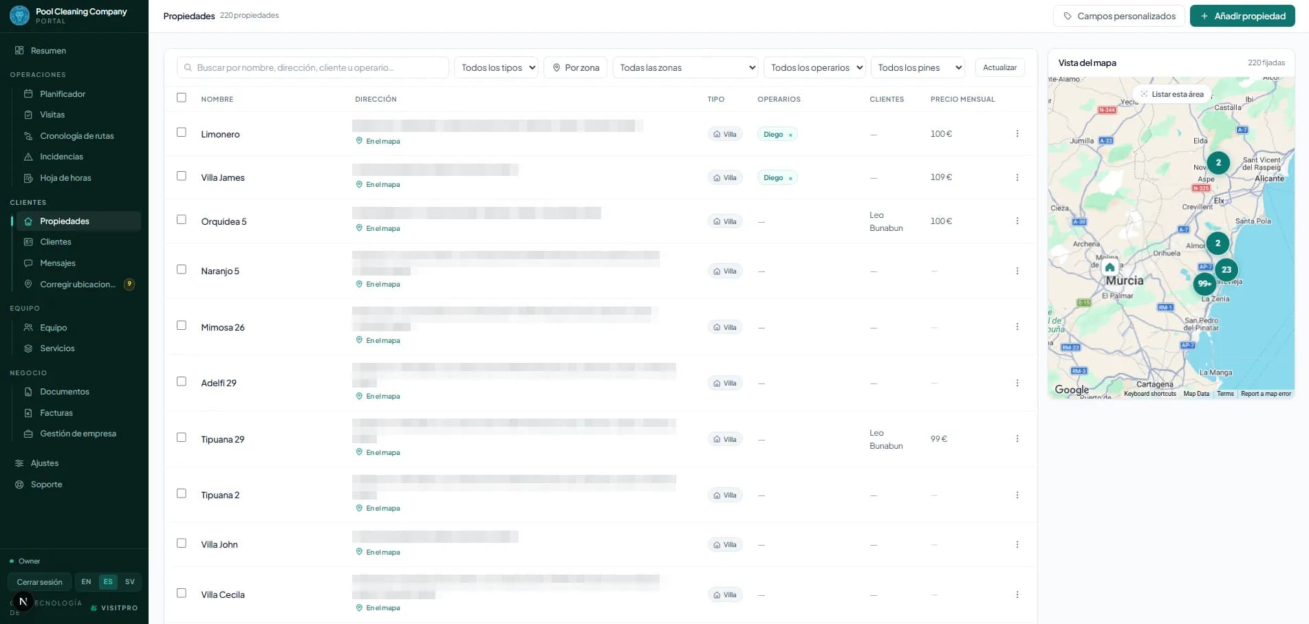Check the Limonero row checkbox

tap(182, 132)
